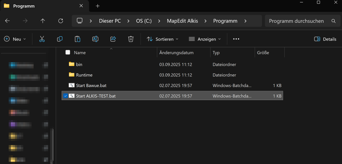This screenshot has height=164, width=342.
Task: Expand the Sortieren dropdown
Action: (x=163, y=39)
